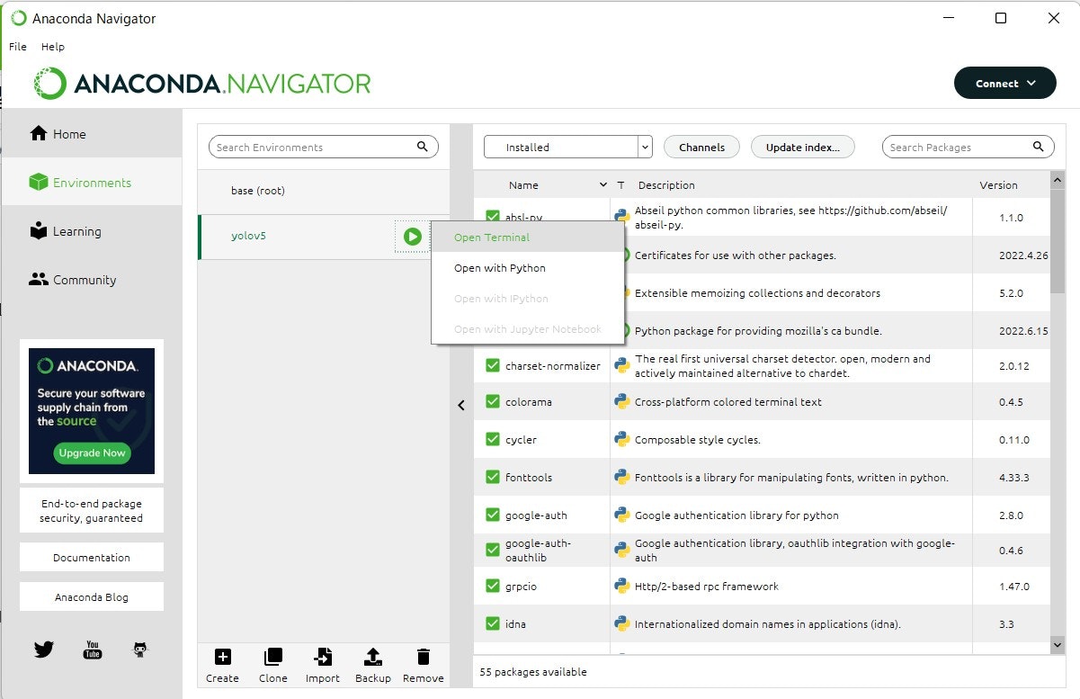Click the Environments cube icon
1080x699 pixels.
tap(38, 183)
